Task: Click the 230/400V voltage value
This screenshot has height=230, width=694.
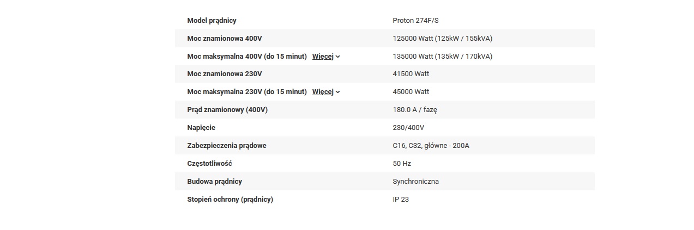Action: pos(408,128)
